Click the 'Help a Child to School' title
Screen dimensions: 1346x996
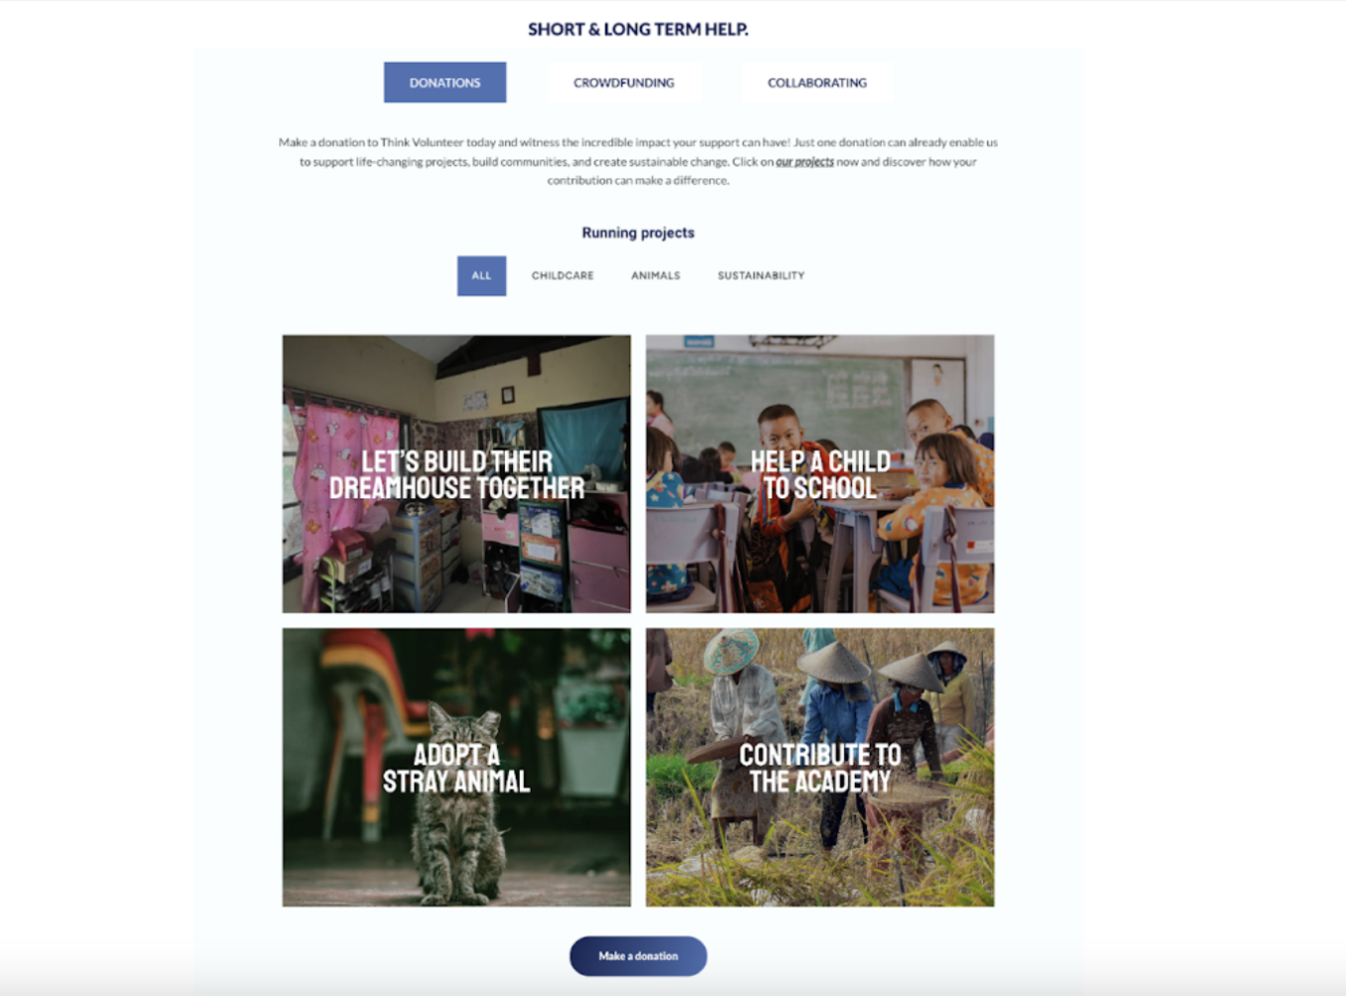[820, 475]
